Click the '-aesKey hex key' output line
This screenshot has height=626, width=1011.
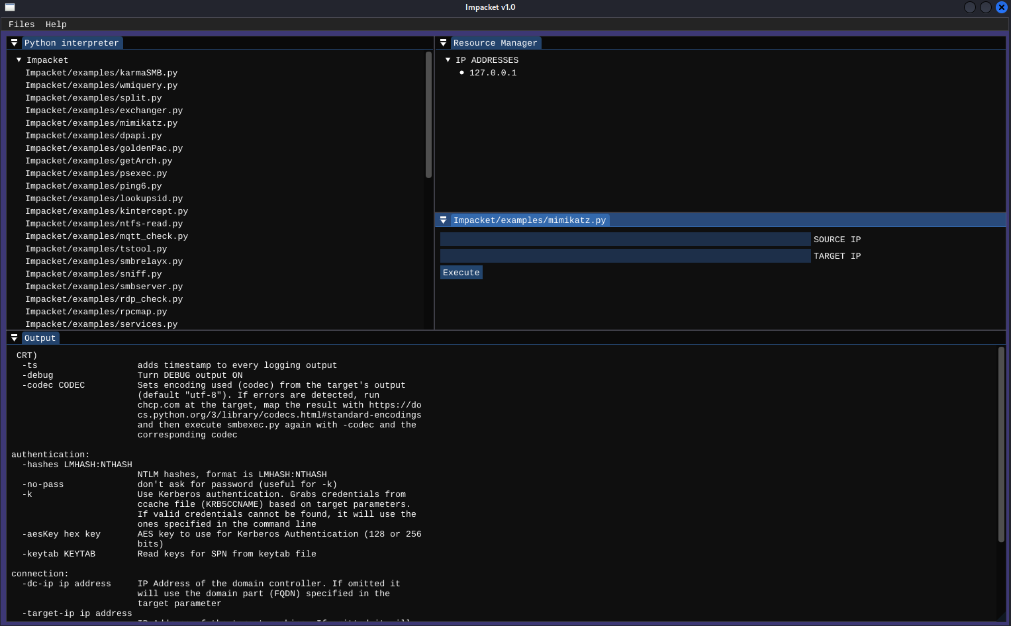62,534
